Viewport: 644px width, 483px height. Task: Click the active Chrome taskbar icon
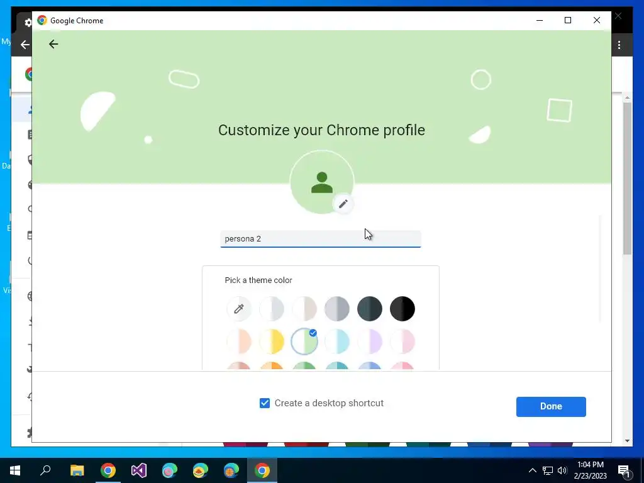[262, 470]
